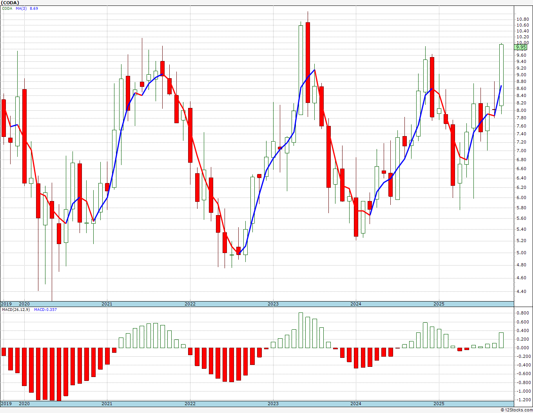The height and width of the screenshot is (413, 533).
Task: Click the 0.000 MACD axis label
Action: [x=522, y=348]
